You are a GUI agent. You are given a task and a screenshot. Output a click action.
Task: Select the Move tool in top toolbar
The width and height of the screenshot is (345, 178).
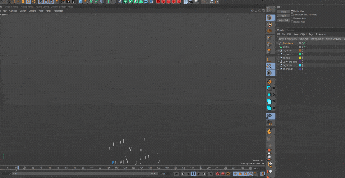18,1
